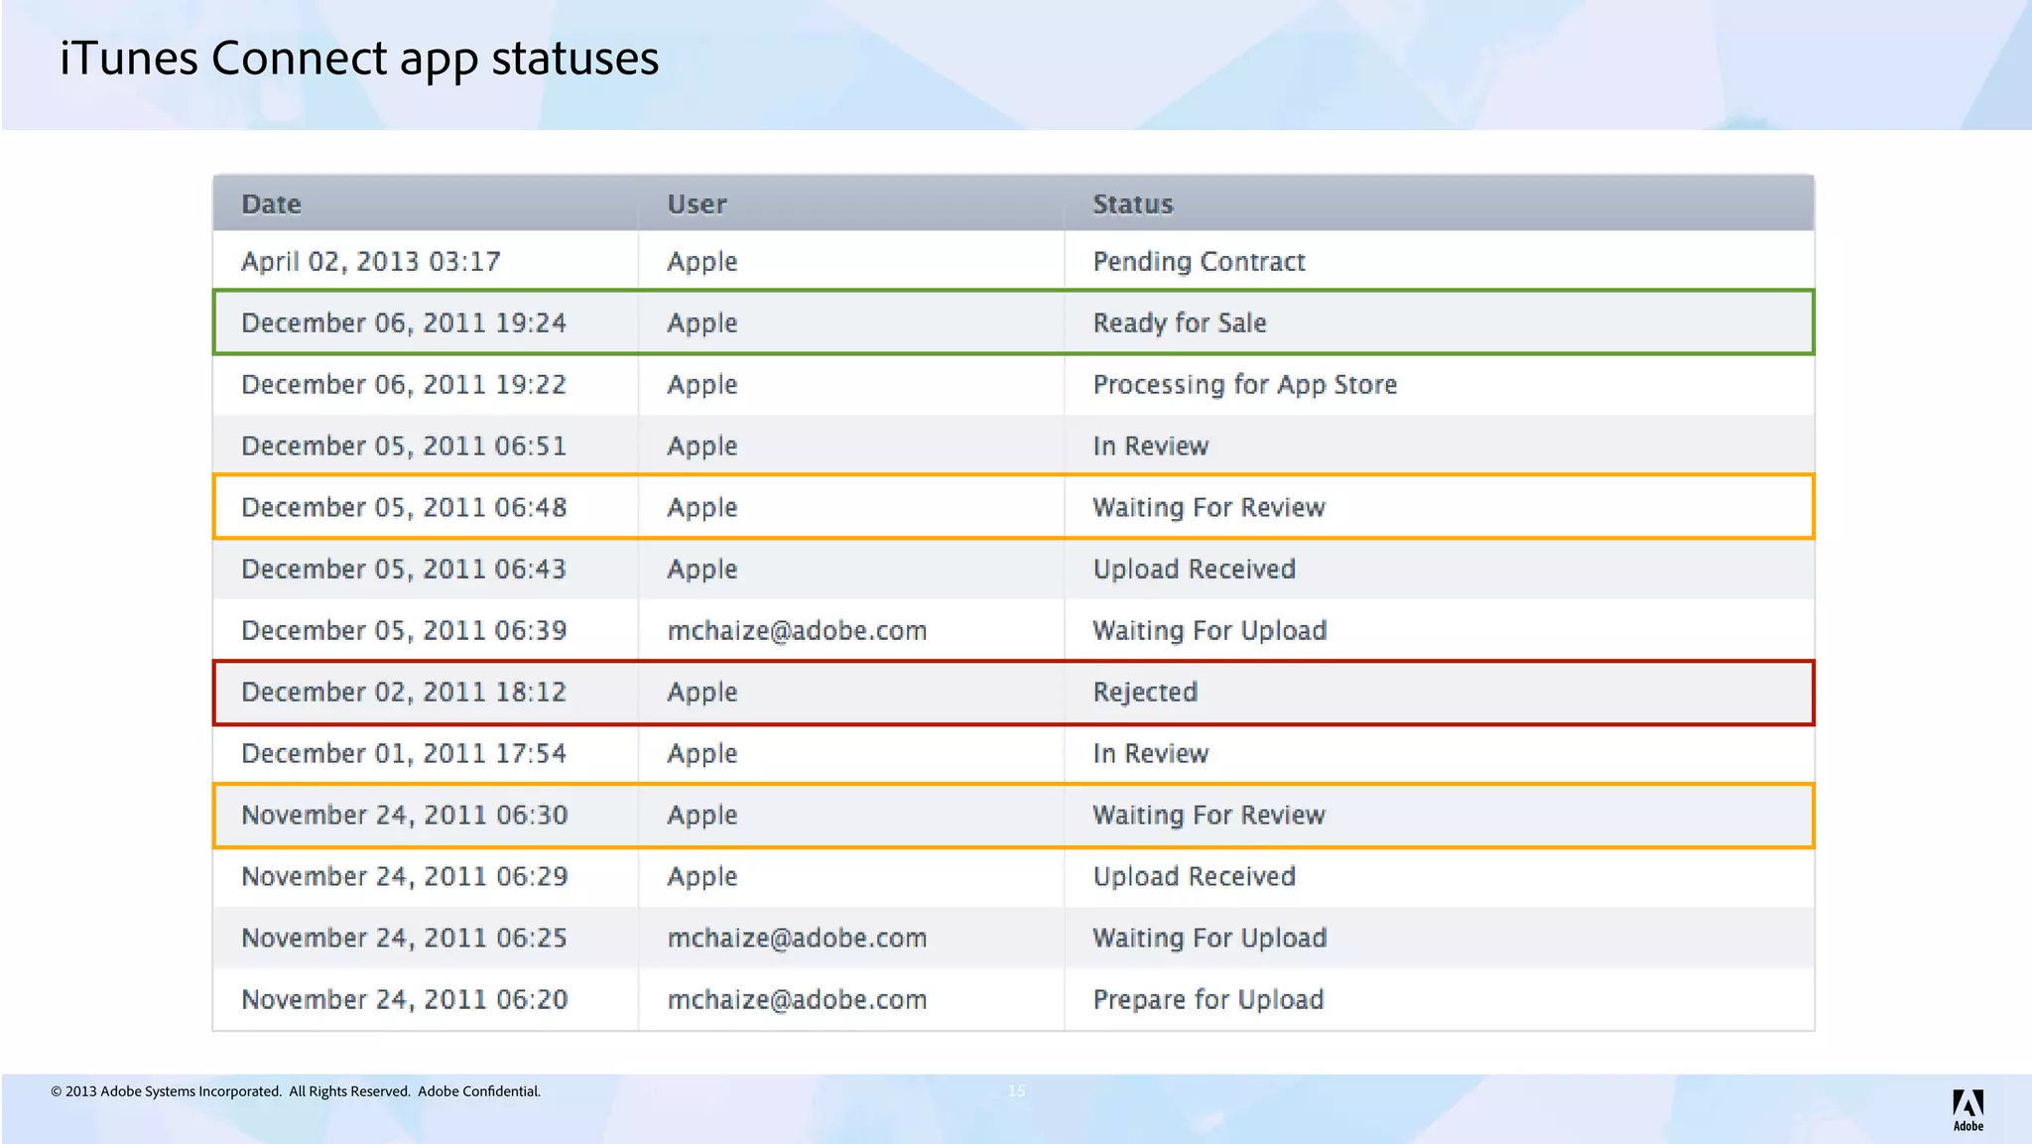This screenshot has width=2032, height=1144.
Task: Select the 'November 24, 2011 06:20' date
Action: coord(405,1000)
